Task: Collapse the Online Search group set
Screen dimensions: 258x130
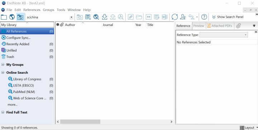Action: tap(3, 72)
